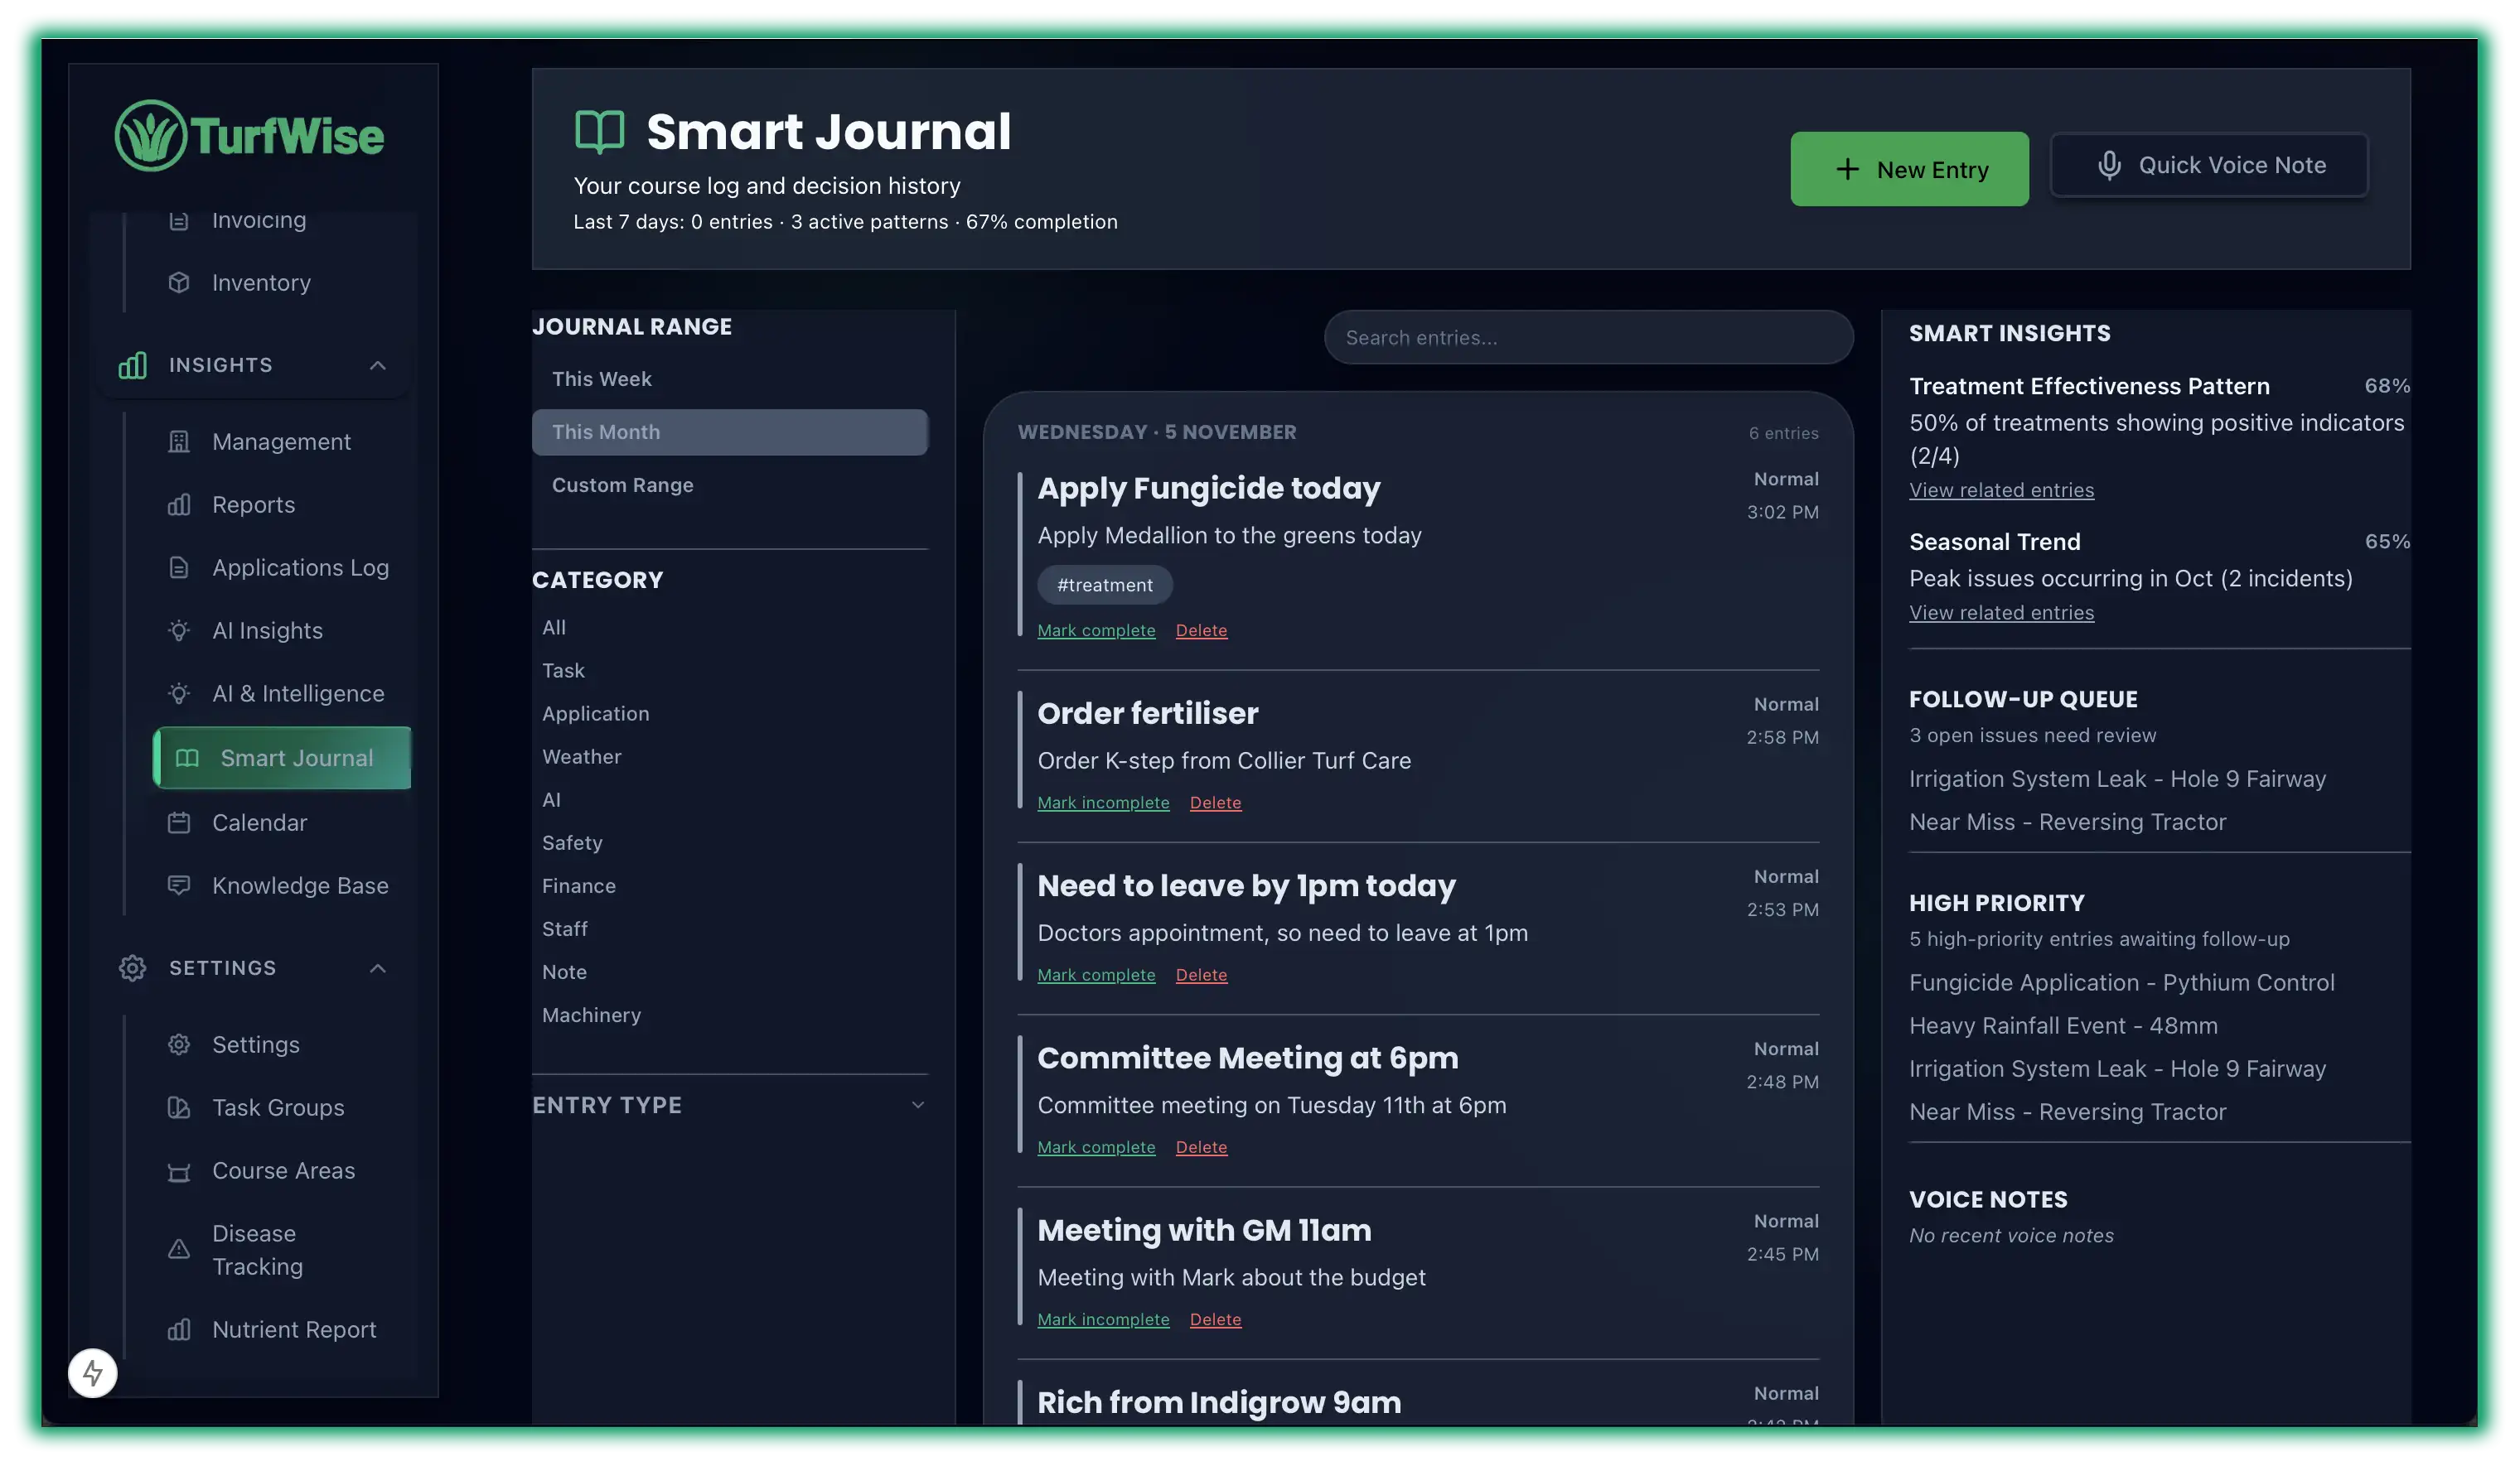Select the Reports bar chart icon
Image resolution: width=2520 pixels, height=1466 pixels.
click(x=179, y=504)
